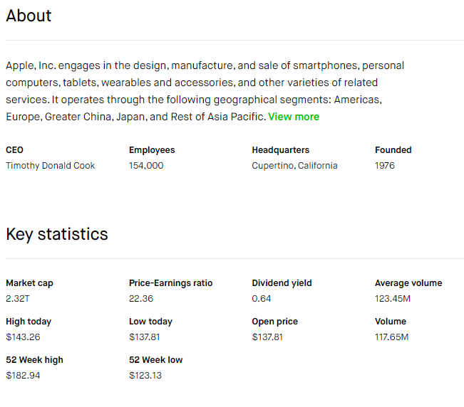The width and height of the screenshot is (464, 407).
Task: Click the Low today value $137.81
Action: (145, 337)
